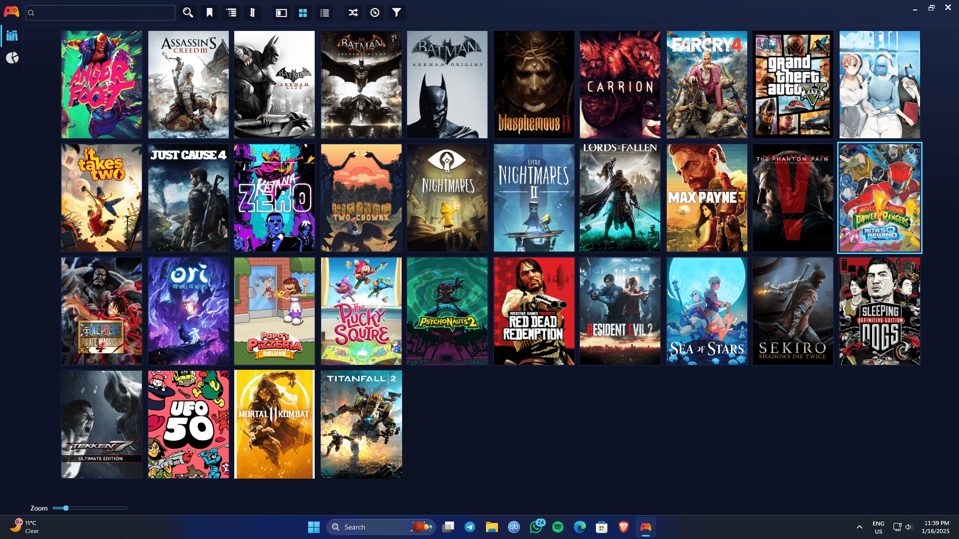Click the Windows Start button
959x539 pixels.
tap(314, 527)
